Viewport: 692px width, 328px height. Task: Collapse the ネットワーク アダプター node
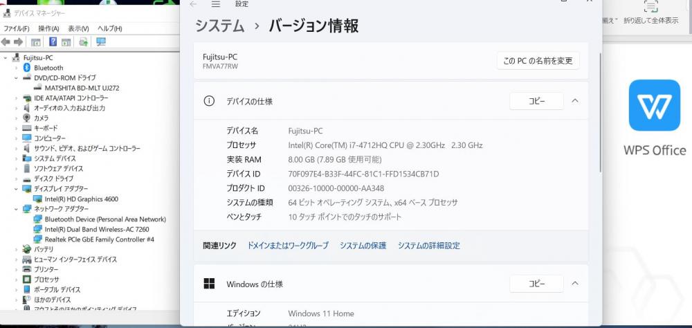(16, 209)
